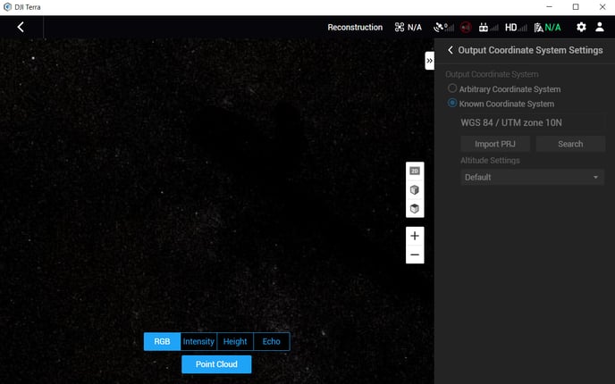This screenshot has width=615, height=384.
Task: Click the Search coordinate system button
Action: (x=570, y=144)
